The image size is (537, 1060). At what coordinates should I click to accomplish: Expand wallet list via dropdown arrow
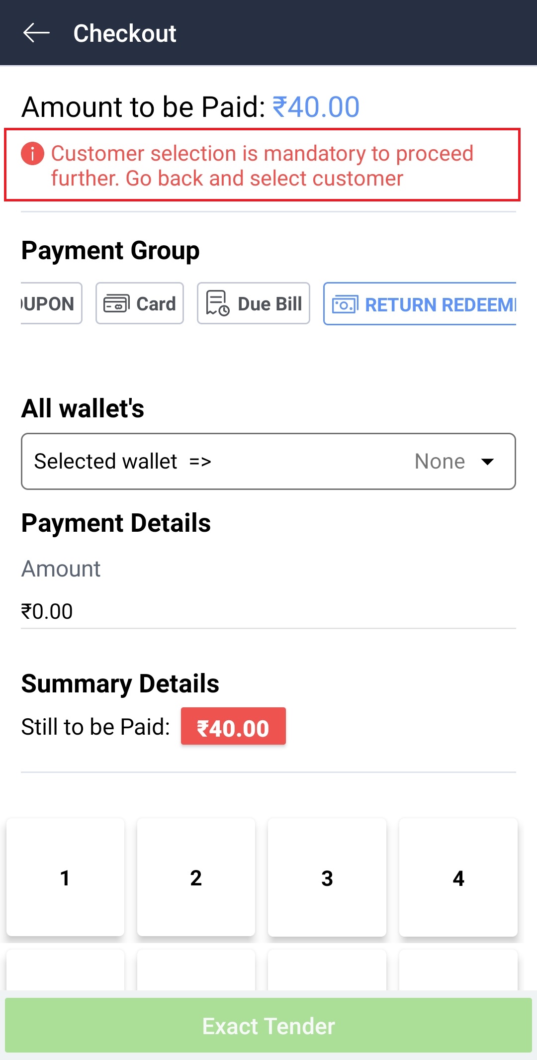tap(488, 462)
